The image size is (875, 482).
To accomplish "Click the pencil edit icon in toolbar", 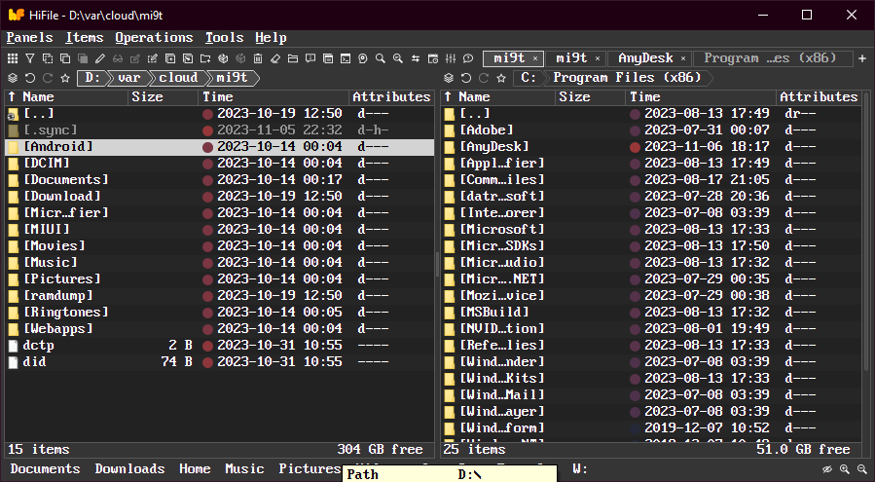I will (99, 58).
